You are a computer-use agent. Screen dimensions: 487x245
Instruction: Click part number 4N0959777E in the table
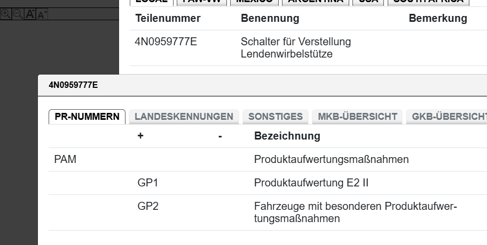(166, 42)
